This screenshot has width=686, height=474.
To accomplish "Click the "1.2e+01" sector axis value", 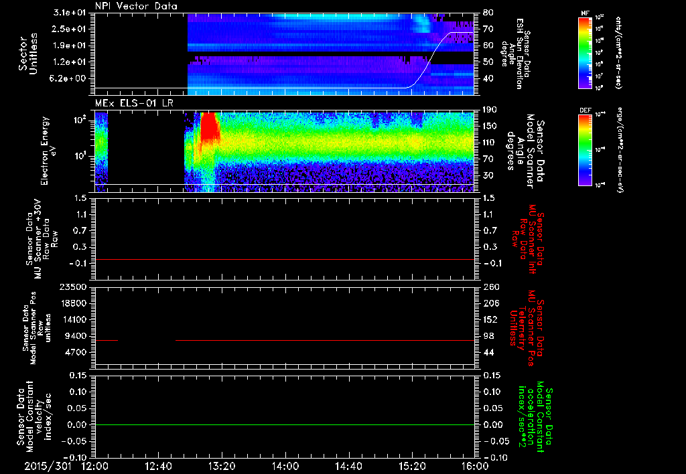I will (x=69, y=62).
